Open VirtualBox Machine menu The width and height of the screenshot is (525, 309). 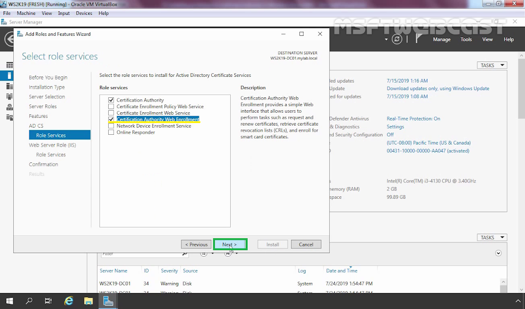[26, 13]
